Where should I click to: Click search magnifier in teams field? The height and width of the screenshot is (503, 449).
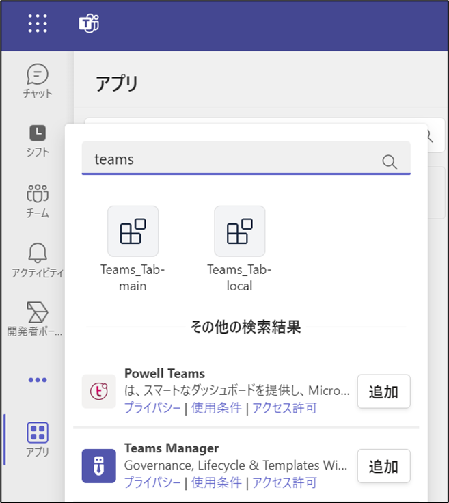pyautogui.click(x=390, y=162)
